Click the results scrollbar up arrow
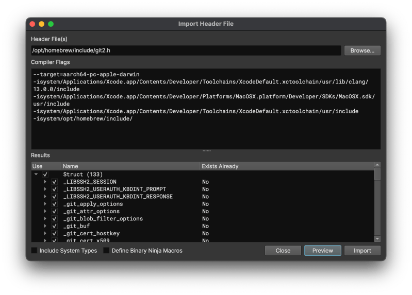The image size is (412, 295). [x=377, y=165]
